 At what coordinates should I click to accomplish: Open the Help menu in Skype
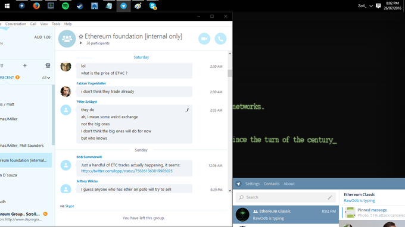(68, 24)
